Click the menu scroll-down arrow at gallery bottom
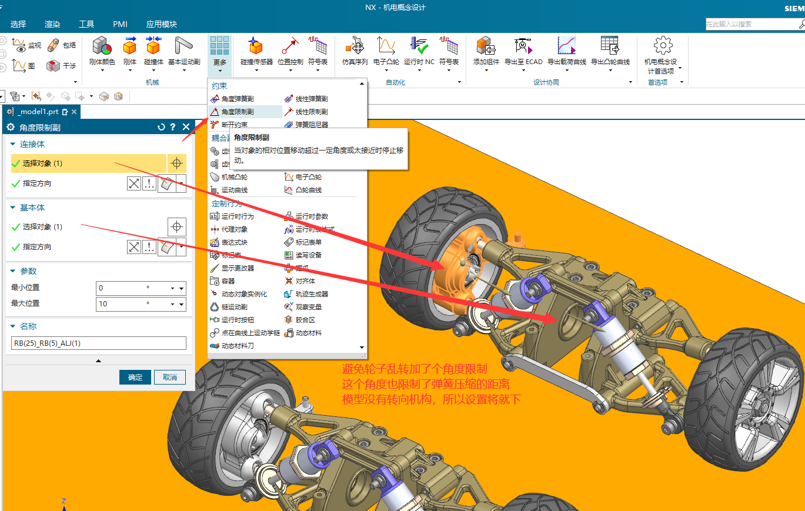 [x=362, y=348]
